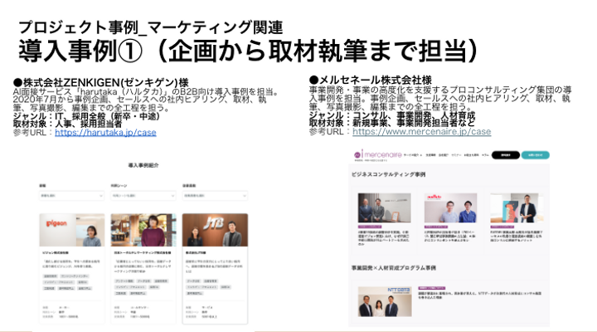Open the filter dropdown above the maroon-sweater card

(x=143, y=196)
